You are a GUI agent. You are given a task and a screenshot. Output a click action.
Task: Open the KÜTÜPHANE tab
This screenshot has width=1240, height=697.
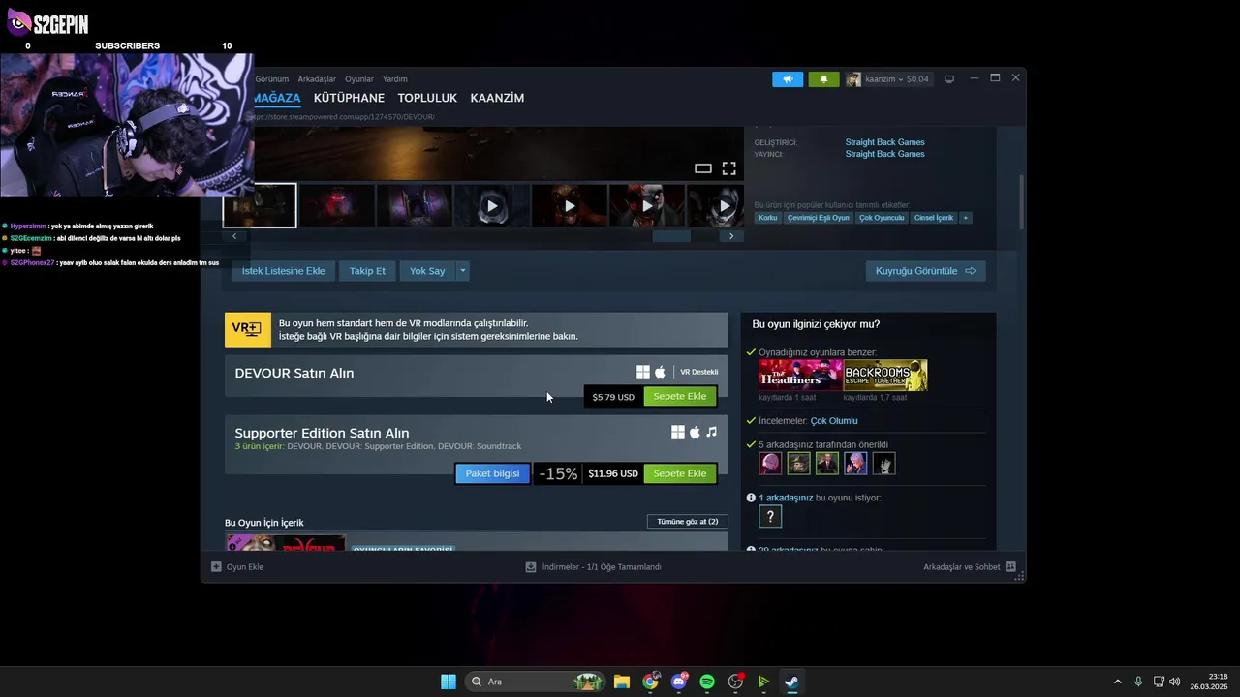pyautogui.click(x=349, y=98)
